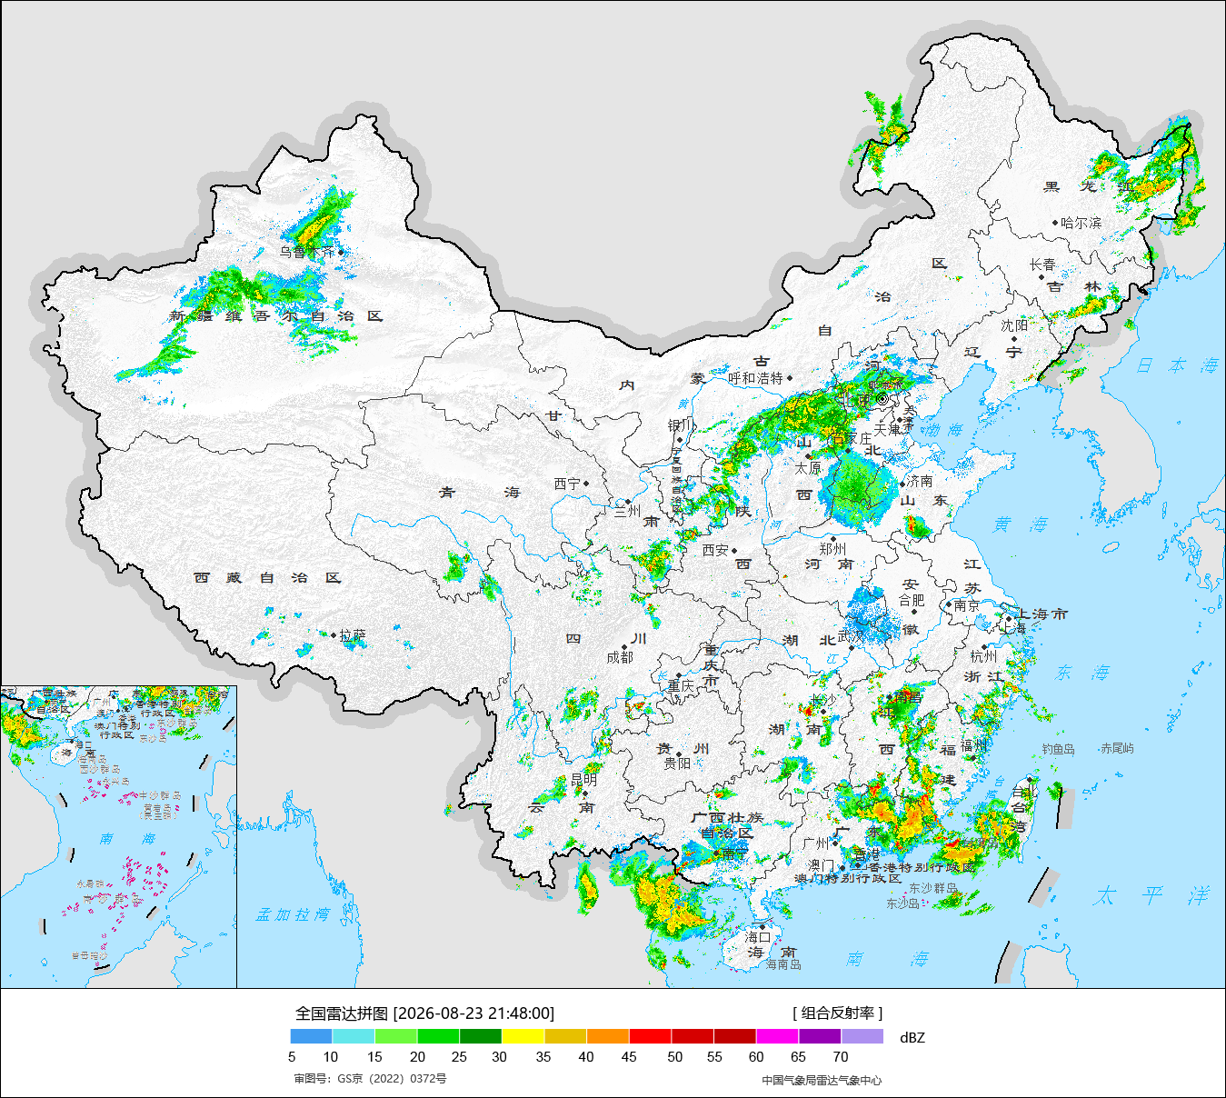
Task: Select the 哈尔滨 city dot marker
Action: (1055, 222)
